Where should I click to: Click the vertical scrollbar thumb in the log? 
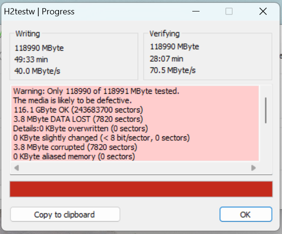coord(266,110)
